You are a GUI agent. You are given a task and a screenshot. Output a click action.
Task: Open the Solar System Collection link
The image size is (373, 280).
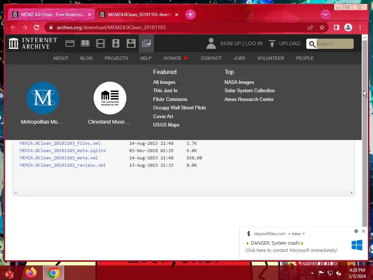pyautogui.click(x=250, y=91)
